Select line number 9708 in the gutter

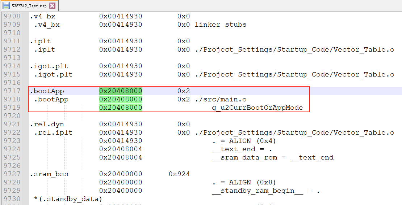pos(12,16)
